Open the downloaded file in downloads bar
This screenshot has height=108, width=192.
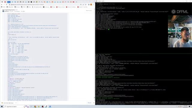7,103
